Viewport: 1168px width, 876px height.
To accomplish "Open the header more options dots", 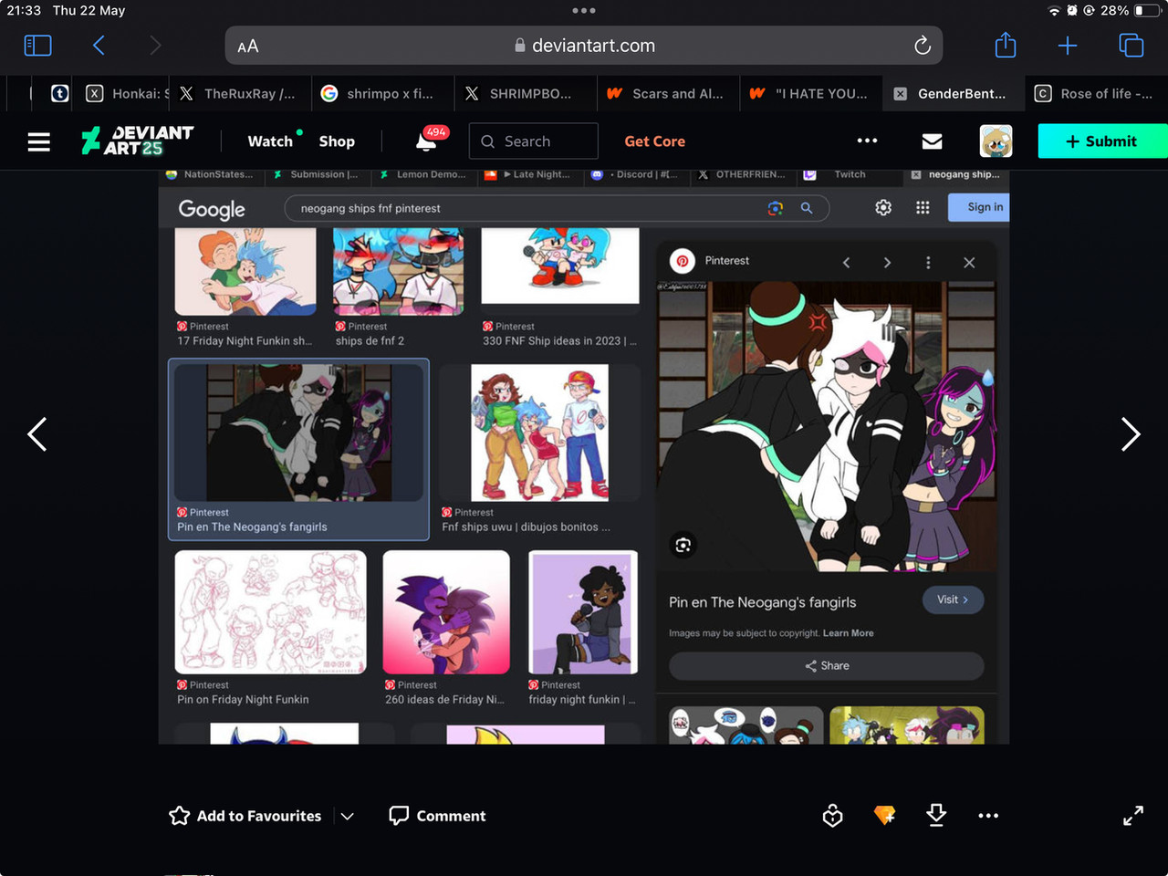I will pos(867,141).
